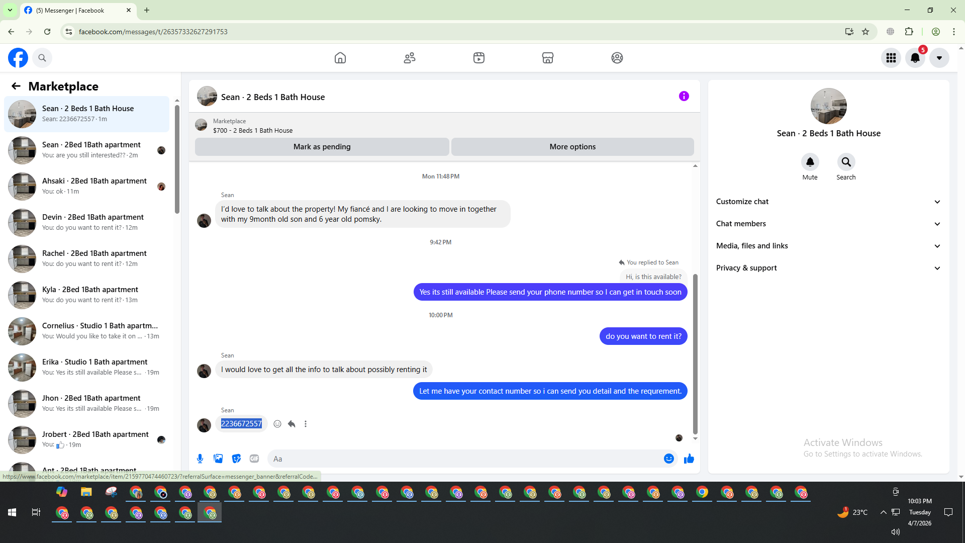Open the Marketplace storefront icon

548,58
